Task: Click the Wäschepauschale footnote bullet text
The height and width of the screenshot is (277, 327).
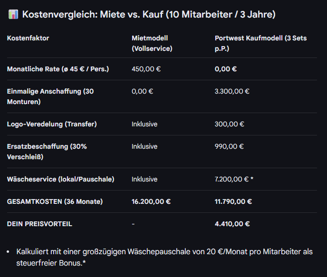Action: 164,257
